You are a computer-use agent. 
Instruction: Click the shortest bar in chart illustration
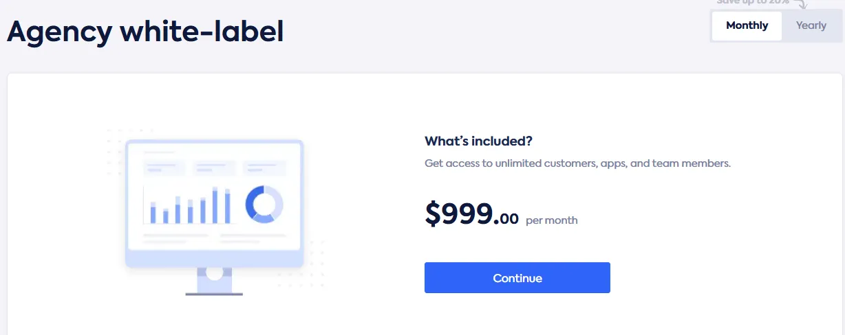click(166, 216)
